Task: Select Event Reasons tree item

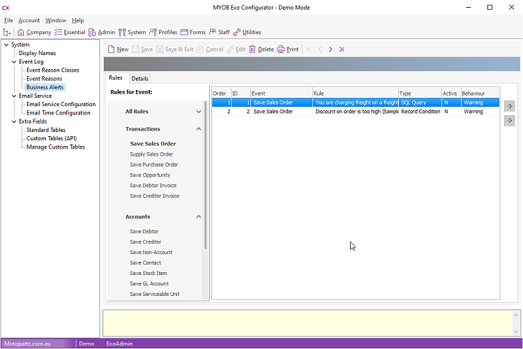Action: point(45,79)
